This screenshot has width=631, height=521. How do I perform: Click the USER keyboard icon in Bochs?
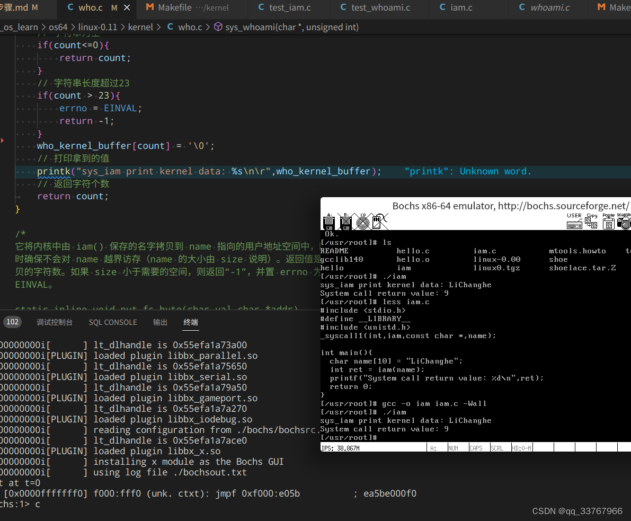pos(574,221)
